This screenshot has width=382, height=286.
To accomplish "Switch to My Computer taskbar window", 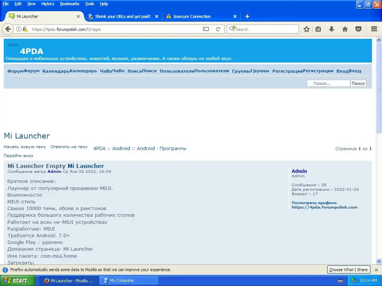I will click(x=129, y=281).
